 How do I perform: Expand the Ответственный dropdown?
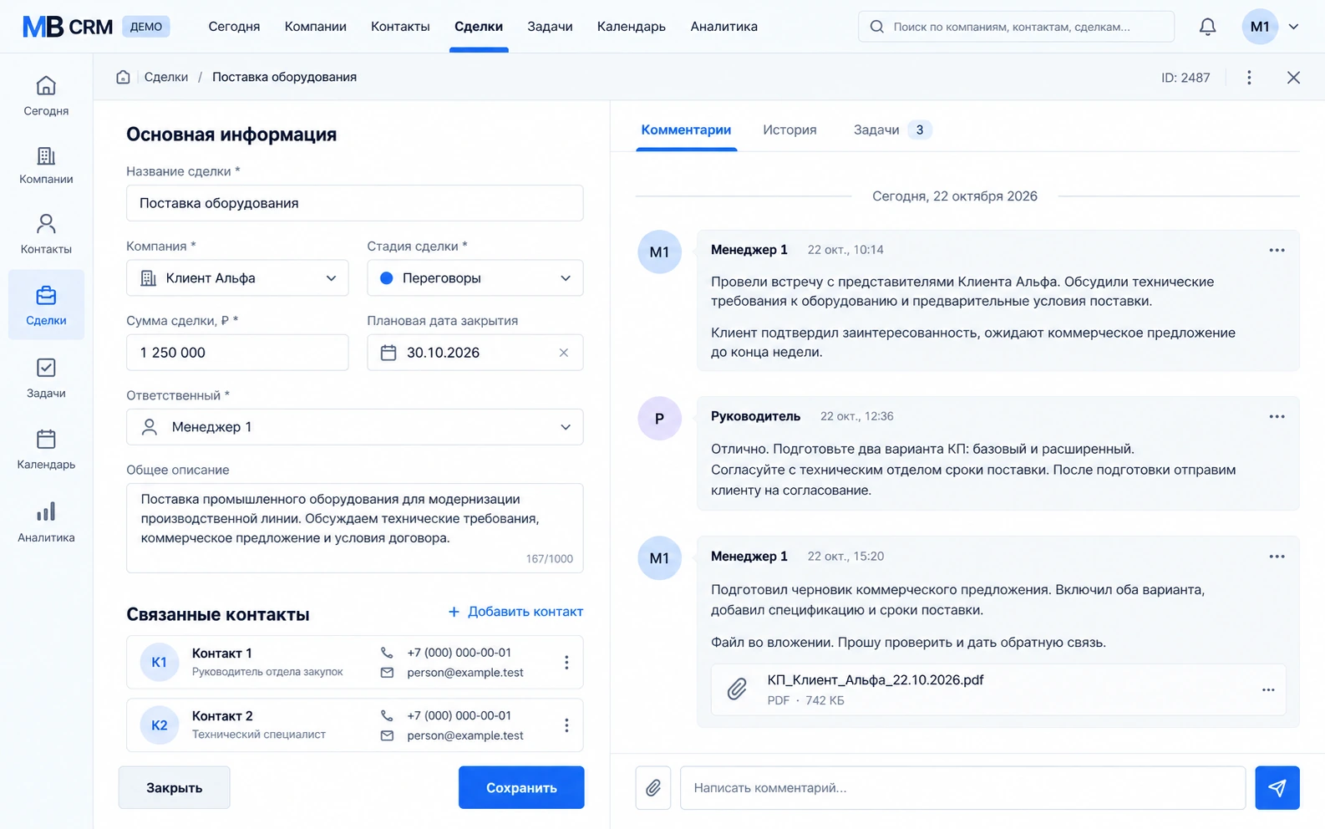(x=355, y=427)
